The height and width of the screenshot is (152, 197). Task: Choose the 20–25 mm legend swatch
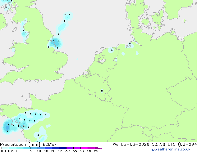point(55,148)
